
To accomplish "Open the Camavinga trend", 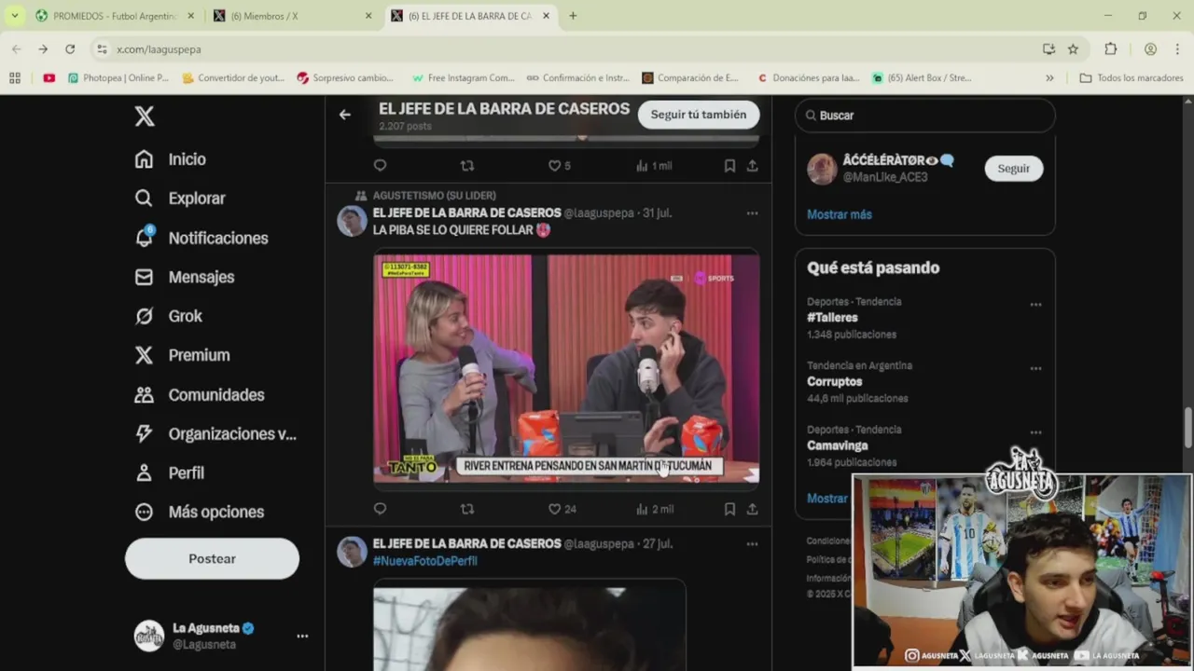I will 837,446.
